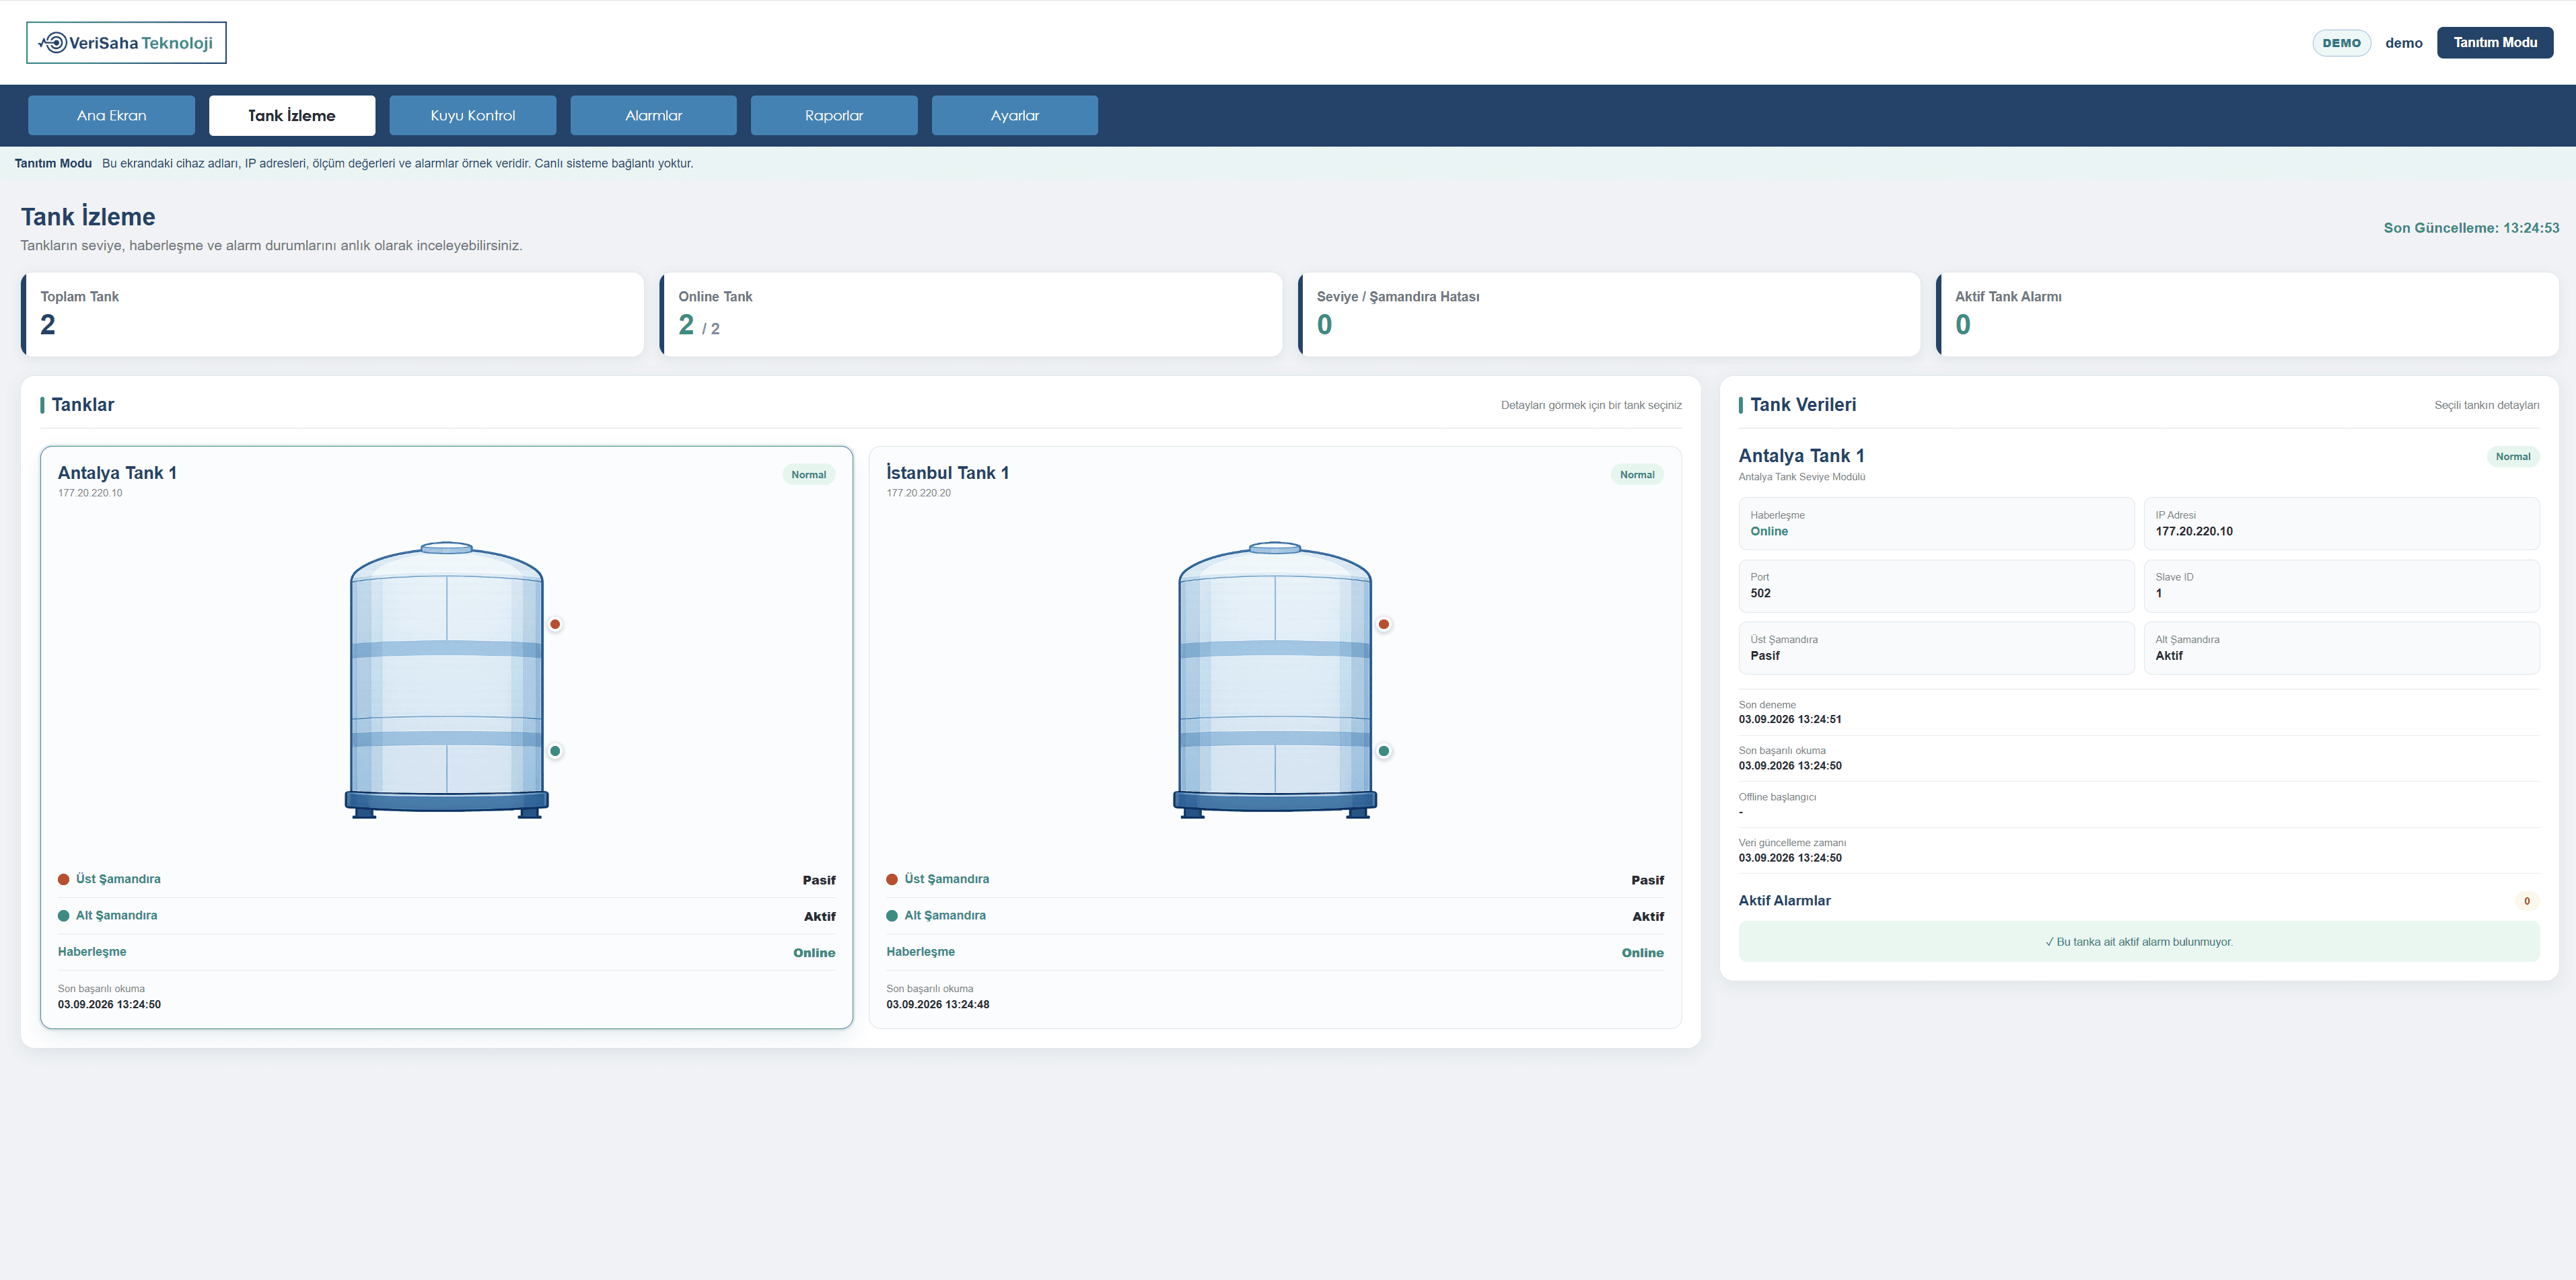The width and height of the screenshot is (2576, 1280).
Task: Click the VeriSaha Teknoloji logo
Action: [126, 43]
